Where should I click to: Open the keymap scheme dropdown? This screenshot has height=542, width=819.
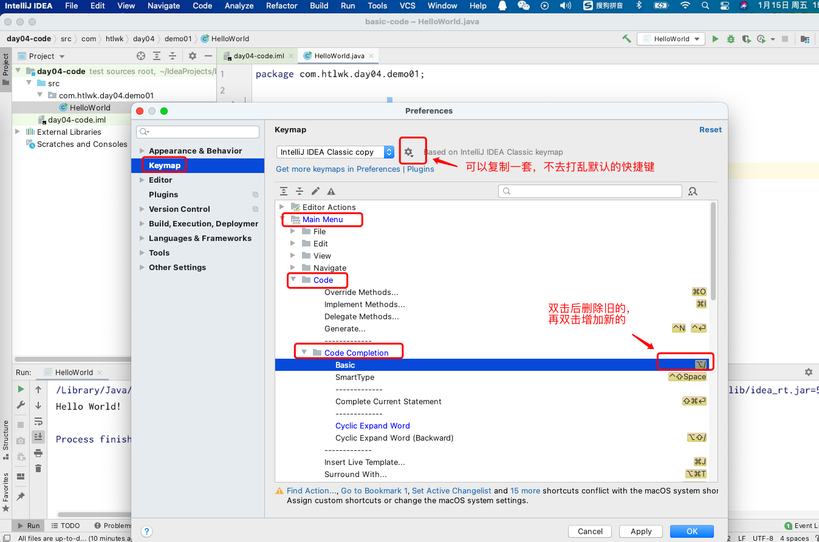335,152
